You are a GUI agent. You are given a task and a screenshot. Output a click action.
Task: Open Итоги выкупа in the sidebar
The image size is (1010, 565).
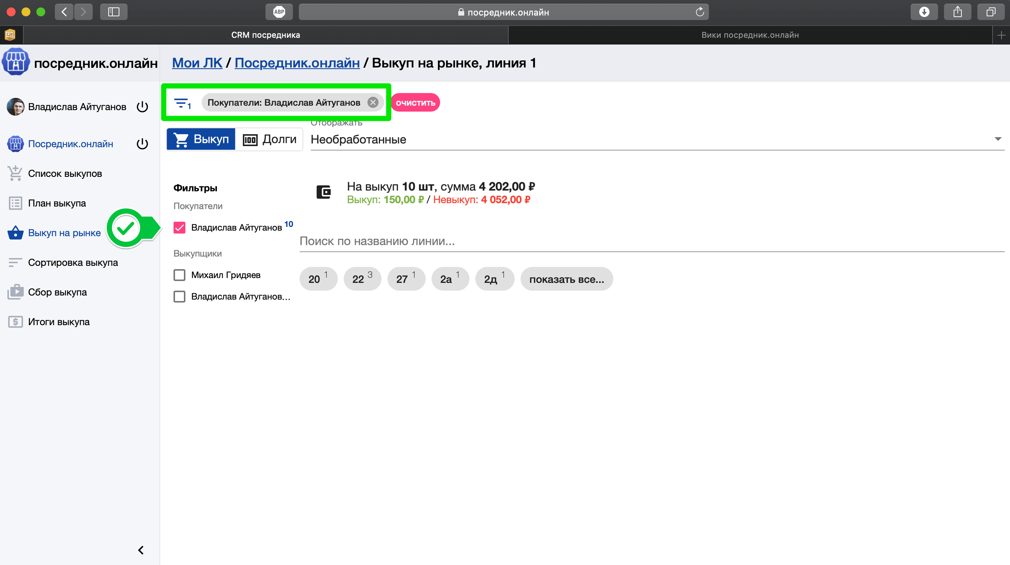click(x=59, y=322)
